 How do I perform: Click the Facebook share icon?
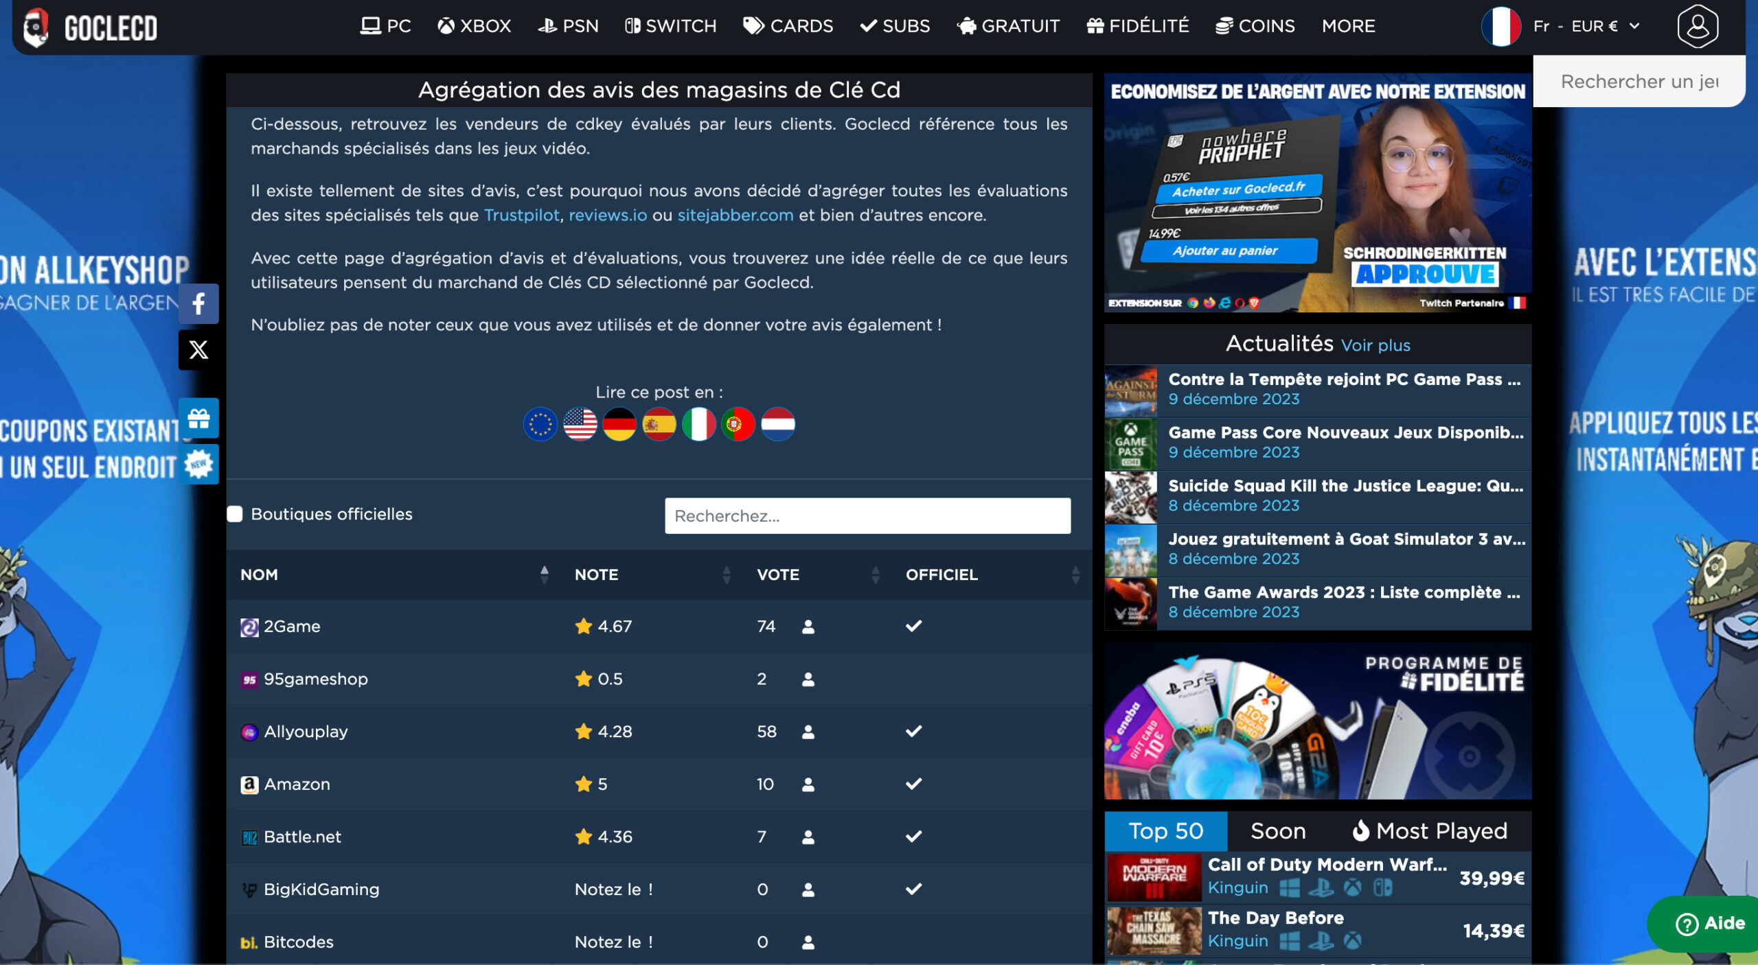(198, 303)
